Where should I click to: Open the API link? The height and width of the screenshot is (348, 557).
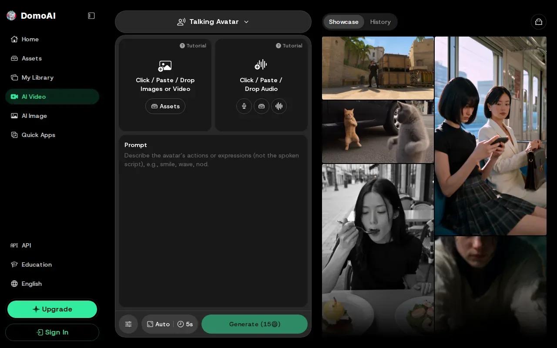tap(52, 245)
